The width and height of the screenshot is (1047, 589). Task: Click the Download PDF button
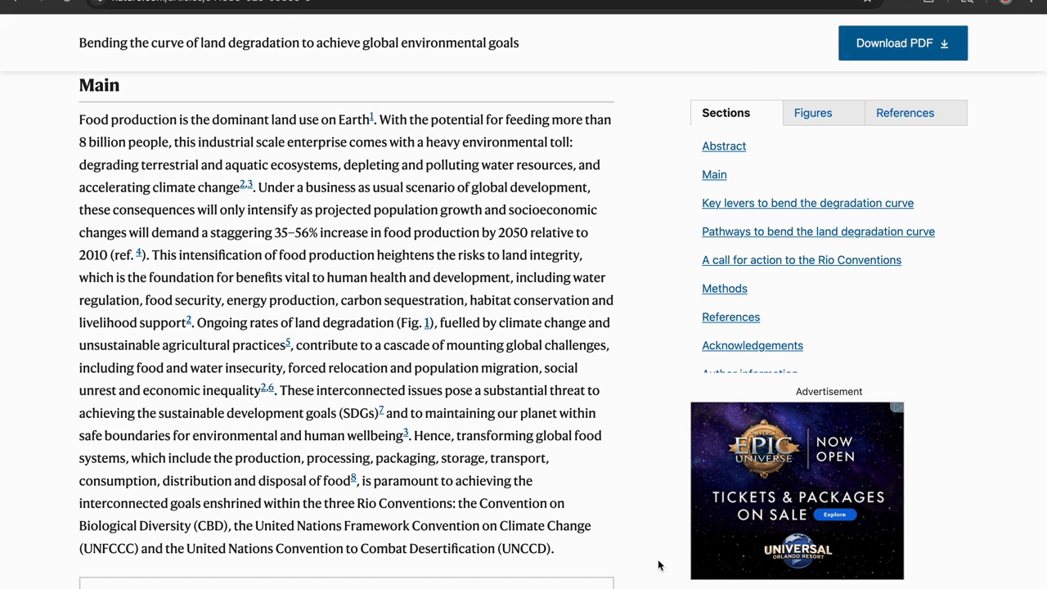(902, 43)
